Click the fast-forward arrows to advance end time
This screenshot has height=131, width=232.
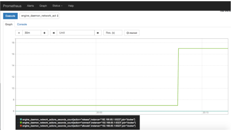pos(98,33)
